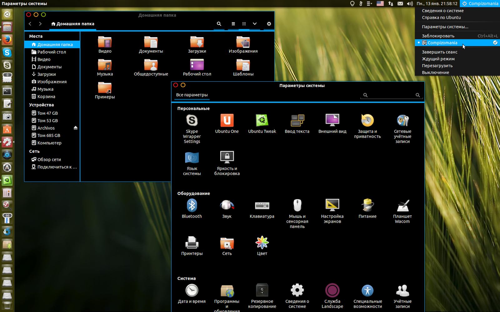This screenshot has width=500, height=312.
Task: Select Корзина in the sidebar
Action: [x=52, y=97]
